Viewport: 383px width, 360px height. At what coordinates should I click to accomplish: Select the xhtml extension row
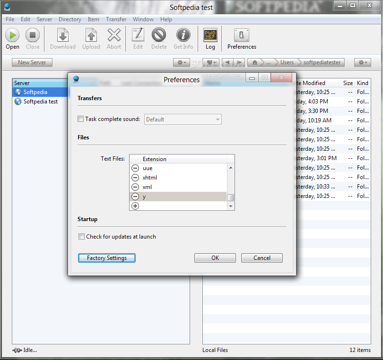pyautogui.click(x=178, y=178)
